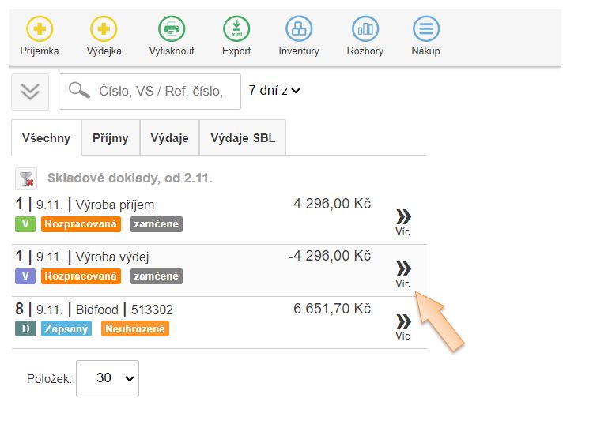The image size is (612, 428).
Task: Switch to the Příjmy tab
Action: 111,138
